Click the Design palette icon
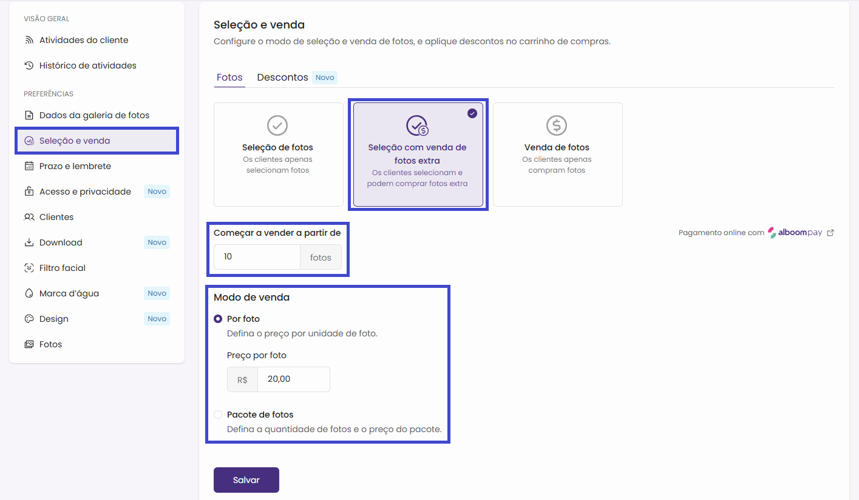The height and width of the screenshot is (500, 859). coord(29,319)
